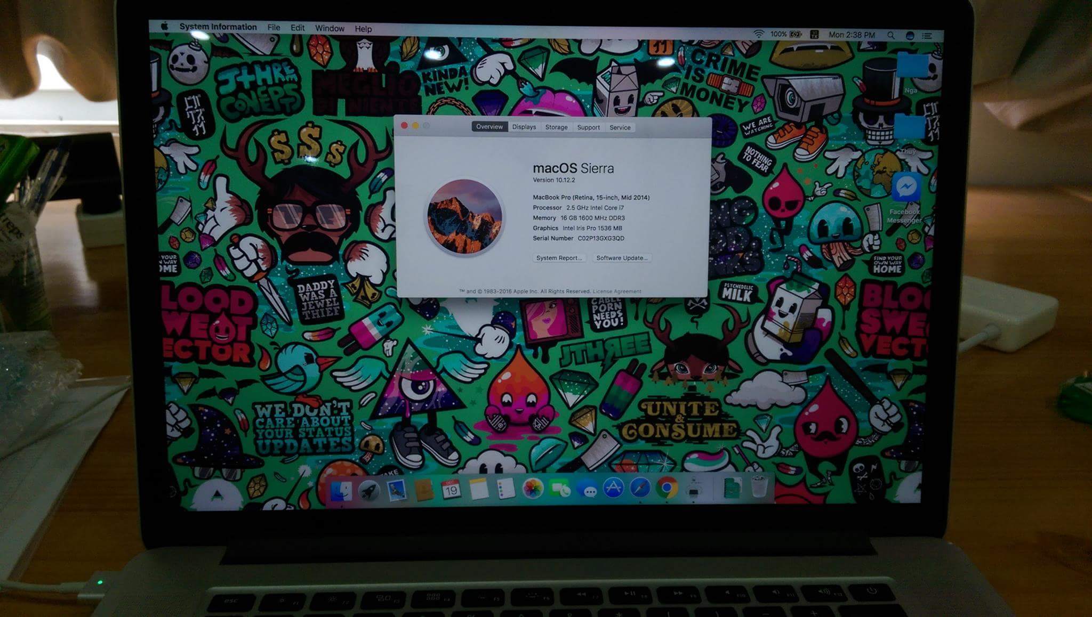Open Spotlight search magnifier
Image resolution: width=1092 pixels, height=617 pixels.
[x=891, y=35]
